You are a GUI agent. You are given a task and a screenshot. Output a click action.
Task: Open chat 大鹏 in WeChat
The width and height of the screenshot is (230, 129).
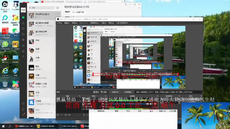pyautogui.click(x=42, y=76)
